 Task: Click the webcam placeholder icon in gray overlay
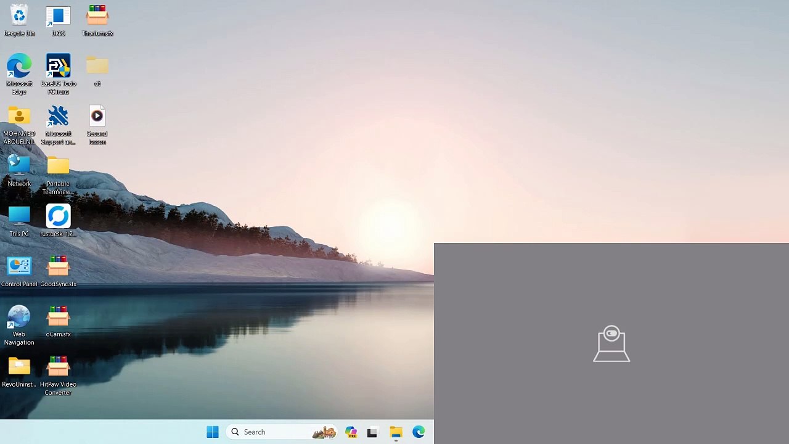click(x=611, y=343)
